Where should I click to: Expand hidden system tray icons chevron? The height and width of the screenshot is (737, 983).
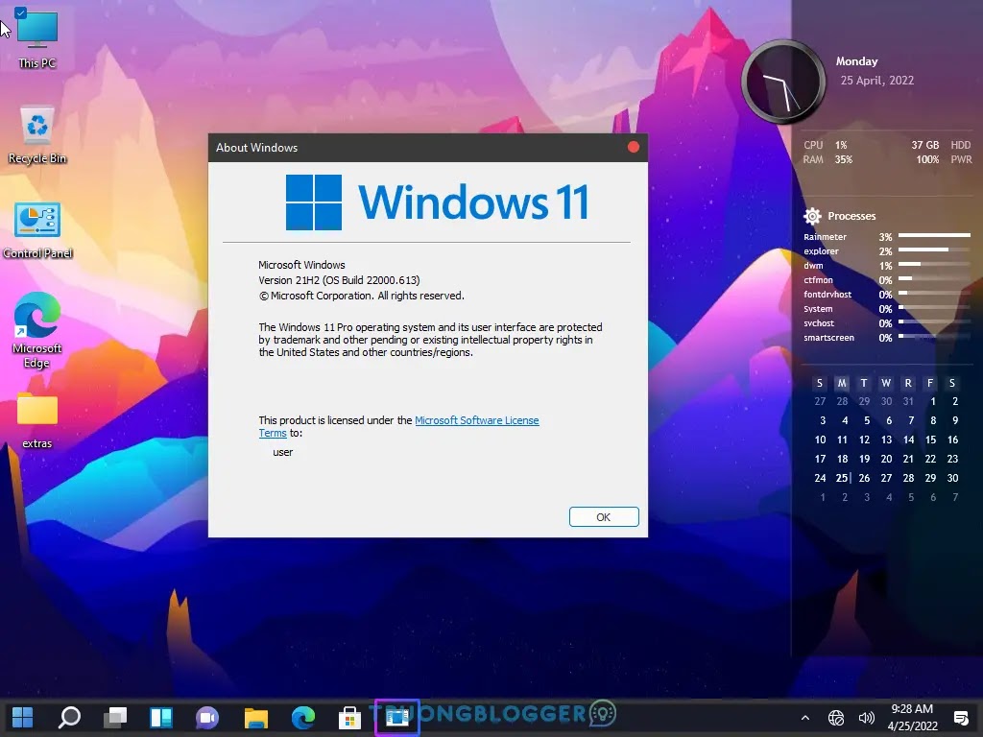tap(805, 718)
